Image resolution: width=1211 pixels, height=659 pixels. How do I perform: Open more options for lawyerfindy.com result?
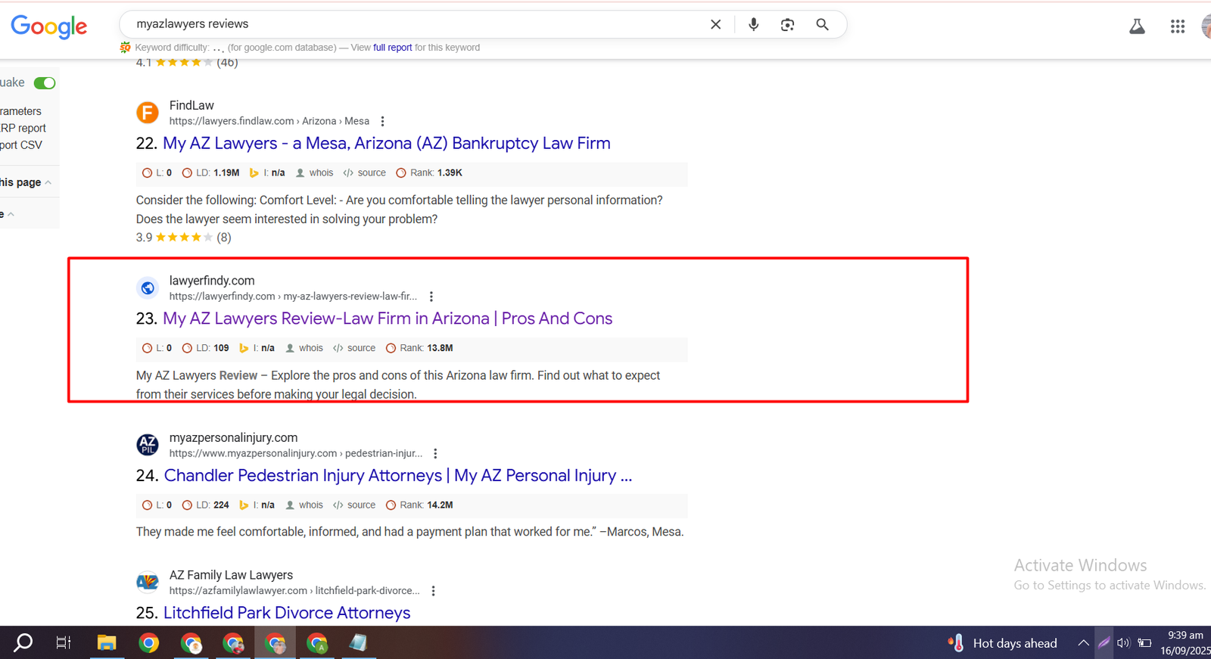[x=431, y=297]
